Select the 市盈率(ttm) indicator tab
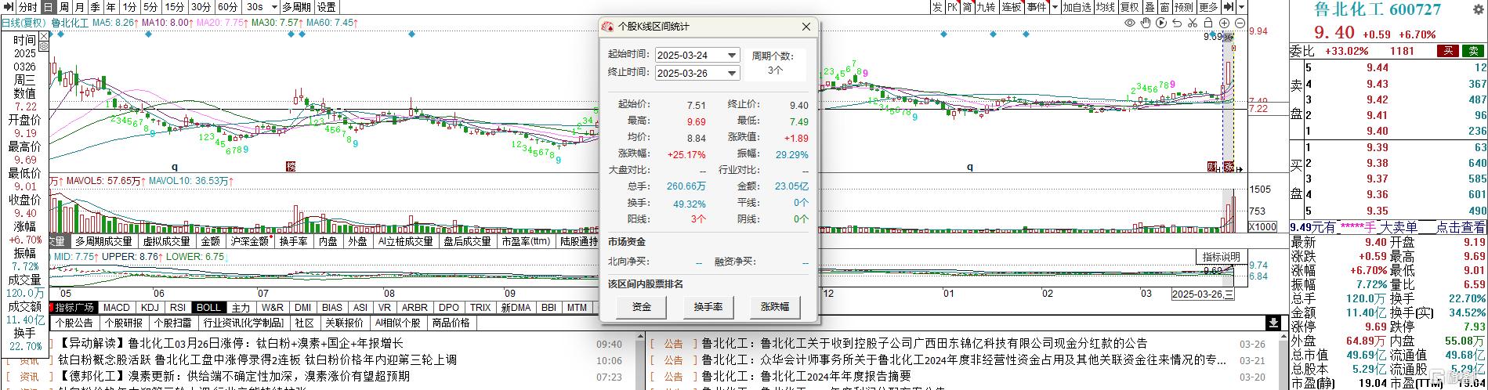The height and width of the screenshot is (390, 1488). coord(527,242)
